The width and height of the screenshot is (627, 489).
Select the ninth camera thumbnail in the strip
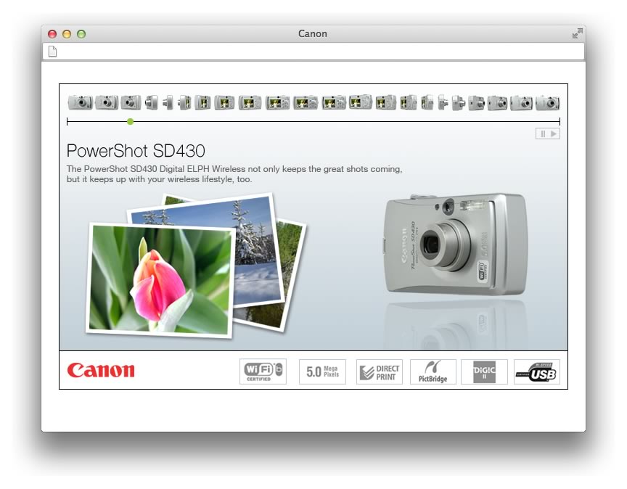[250, 102]
